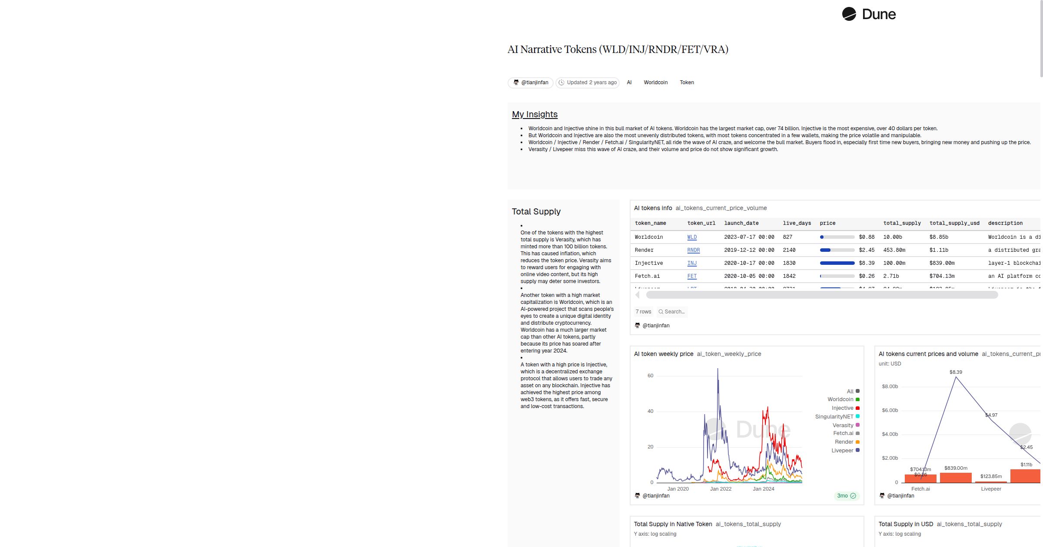The width and height of the screenshot is (1043, 547).
Task: Click scroll-left arrow under AI tokens table
Action: click(638, 295)
